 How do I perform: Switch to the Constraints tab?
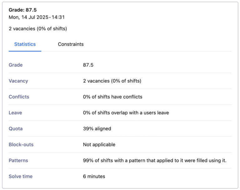coord(71,44)
